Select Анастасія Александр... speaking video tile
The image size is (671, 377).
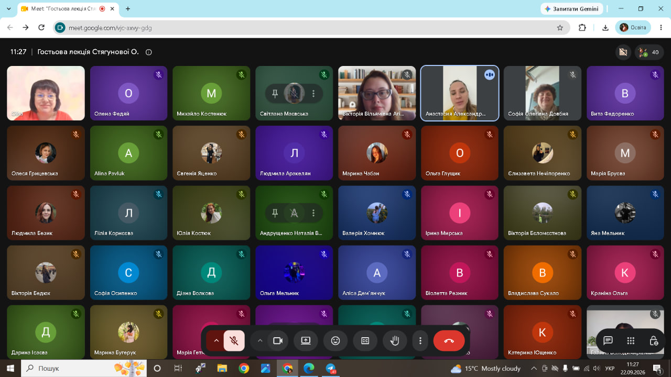tap(460, 93)
